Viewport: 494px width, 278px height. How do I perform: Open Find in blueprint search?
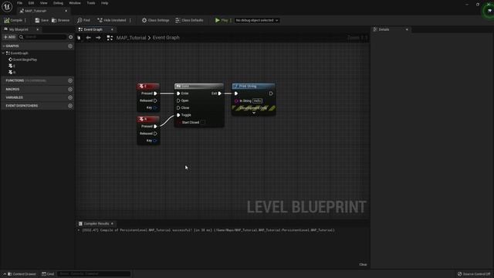pos(84,20)
